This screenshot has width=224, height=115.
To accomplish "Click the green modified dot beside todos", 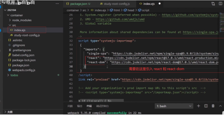I will pos(58,75).
